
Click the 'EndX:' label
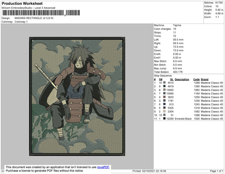click(x=157, y=54)
